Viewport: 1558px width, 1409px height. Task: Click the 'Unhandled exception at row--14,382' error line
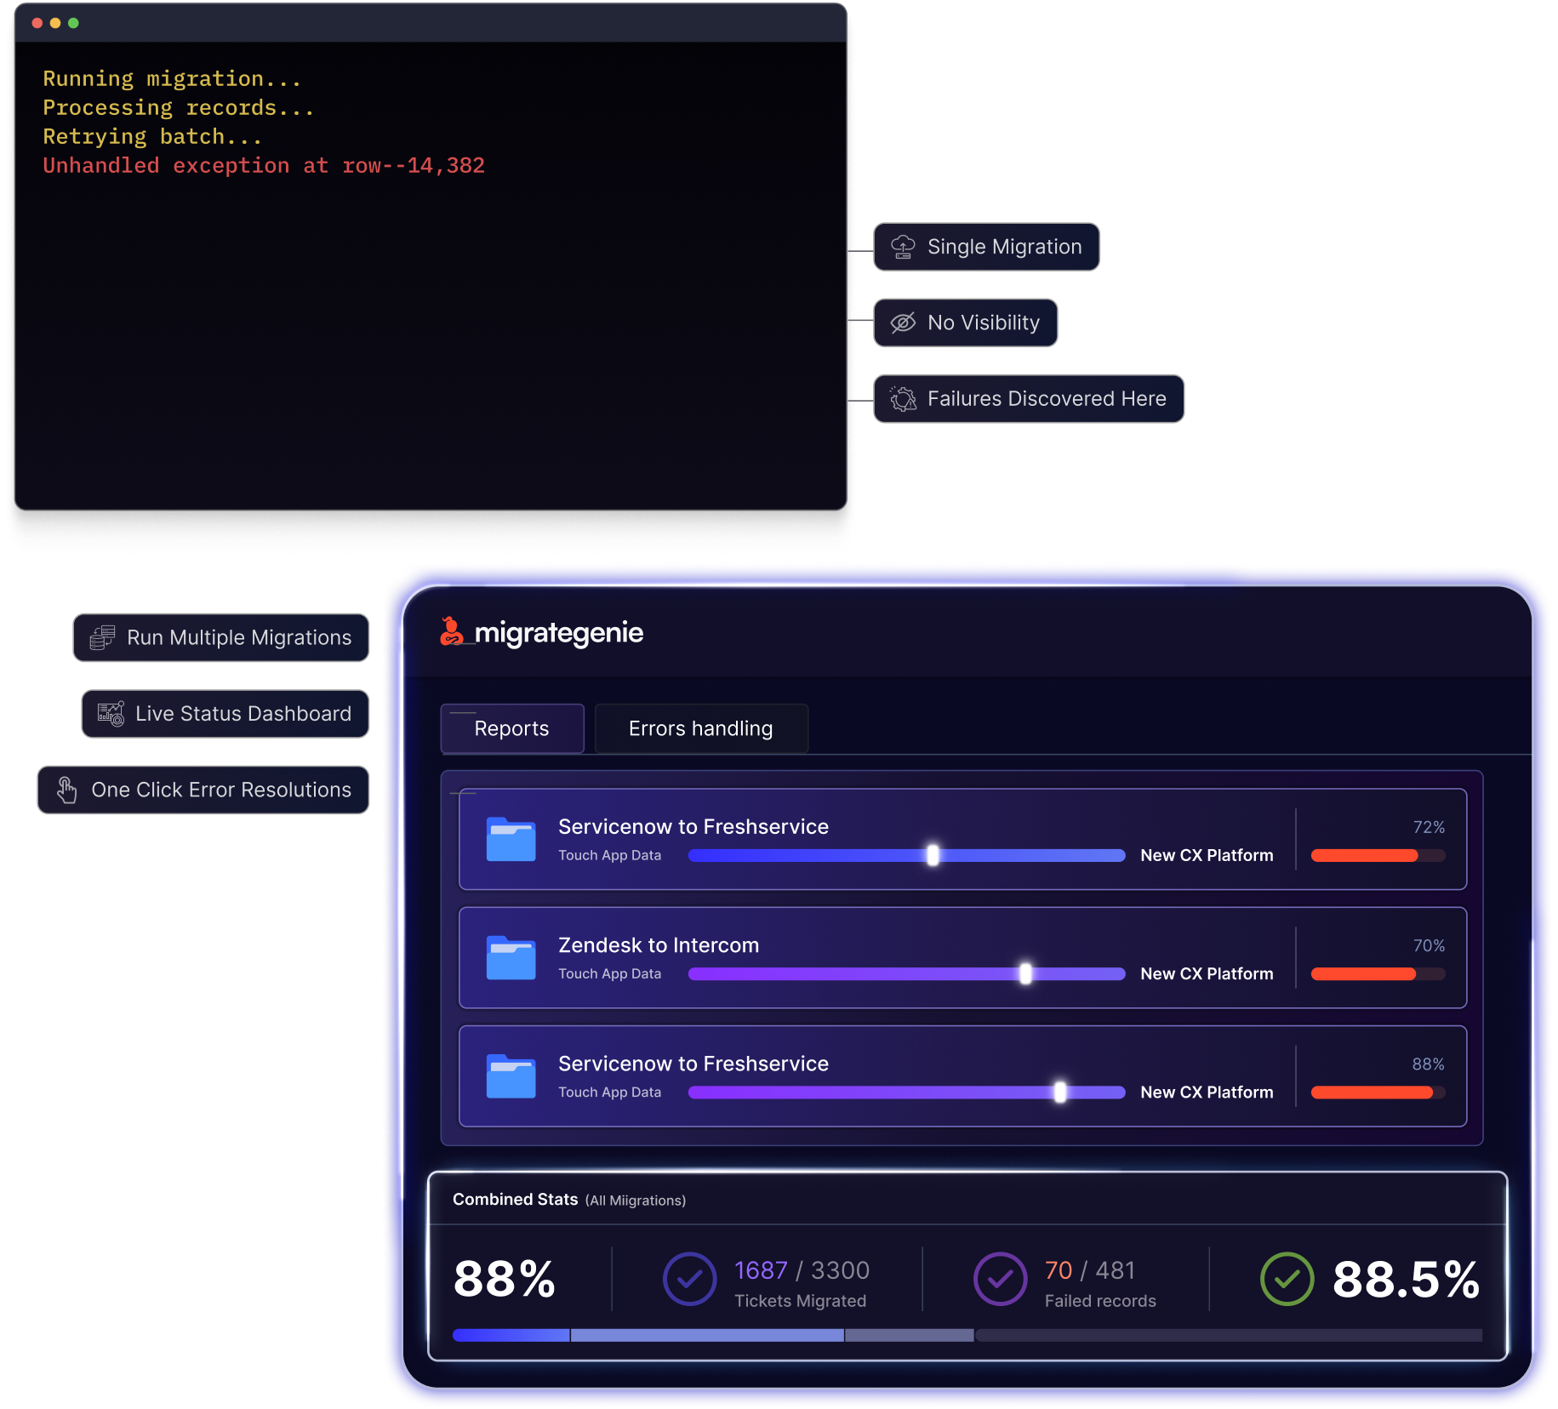(264, 165)
